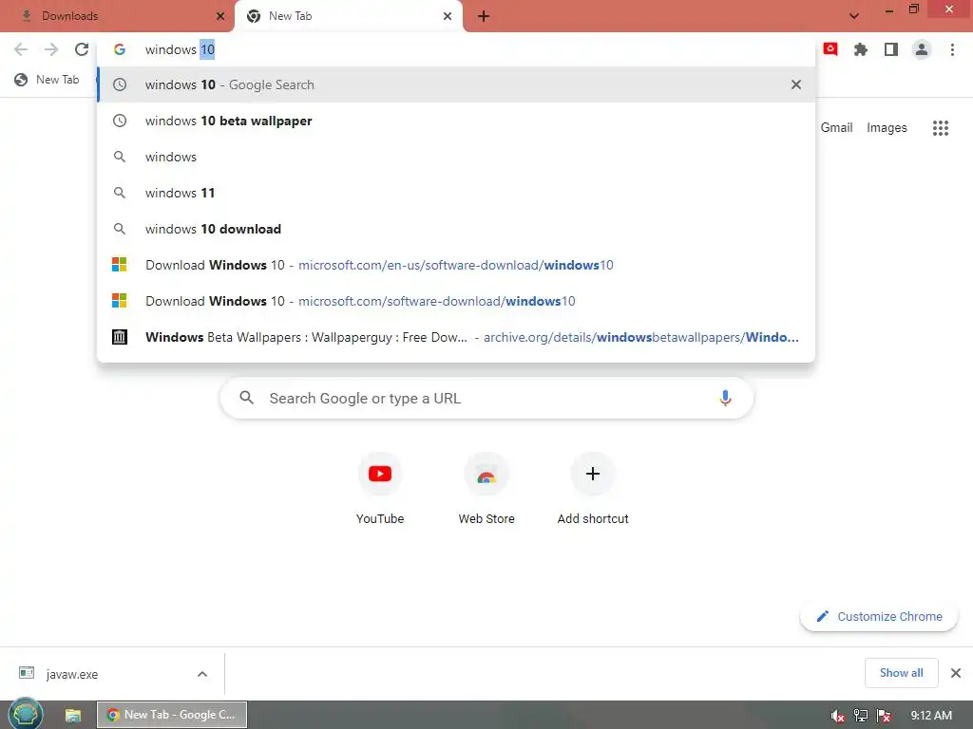This screenshot has height=729, width=973.
Task: Reload the page with the refresh icon
Action: pos(82,49)
